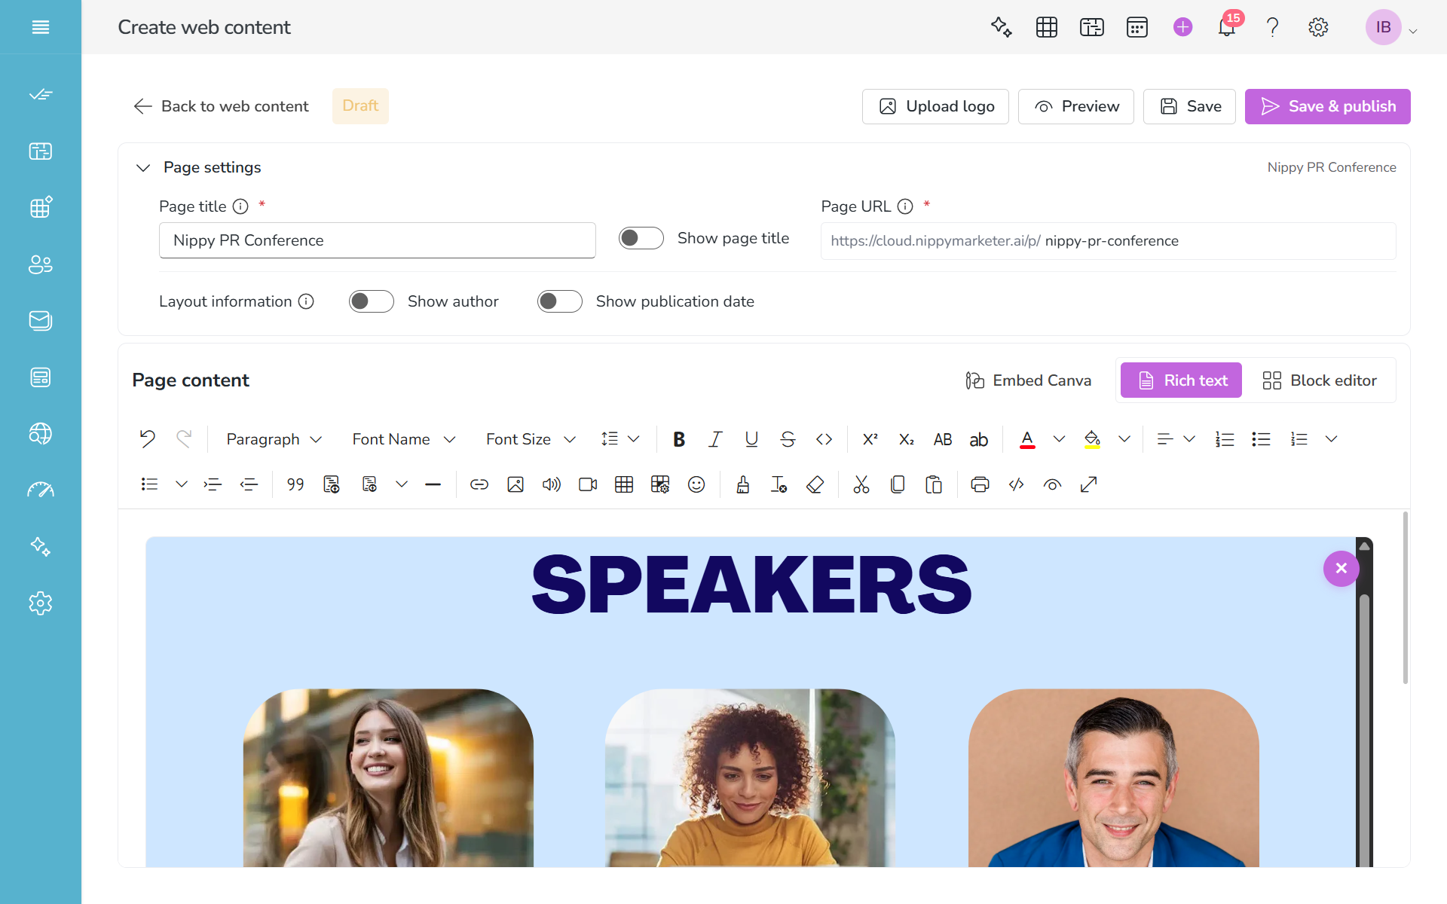Click the cut scissors icon
Viewport: 1447px width, 904px height.
(861, 484)
